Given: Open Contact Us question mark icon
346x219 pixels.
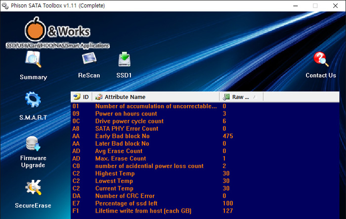Looking at the screenshot, I should 321,59.
